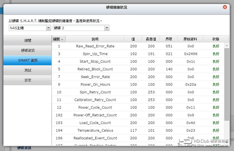
Task: Click raw value 0x4d
Action: 191,123
